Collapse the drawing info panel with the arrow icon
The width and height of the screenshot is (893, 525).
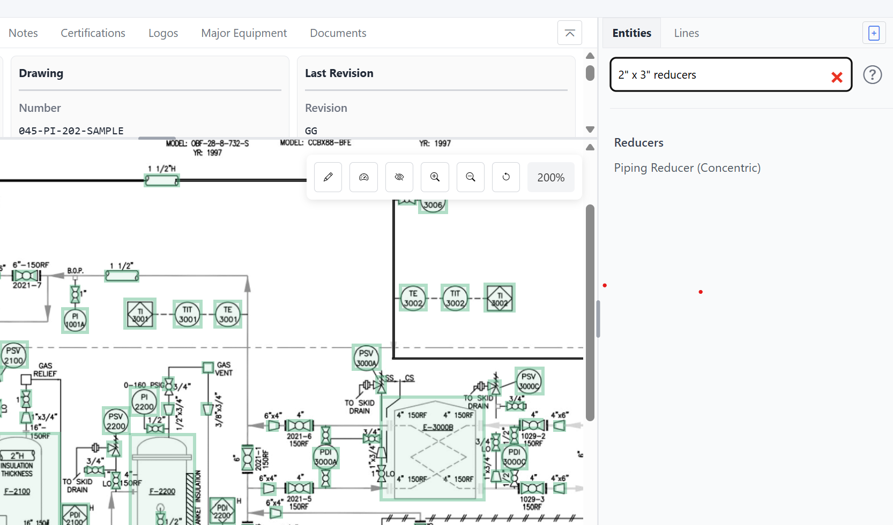[569, 33]
